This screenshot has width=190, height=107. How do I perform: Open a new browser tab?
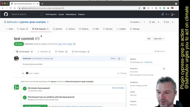point(42,4)
